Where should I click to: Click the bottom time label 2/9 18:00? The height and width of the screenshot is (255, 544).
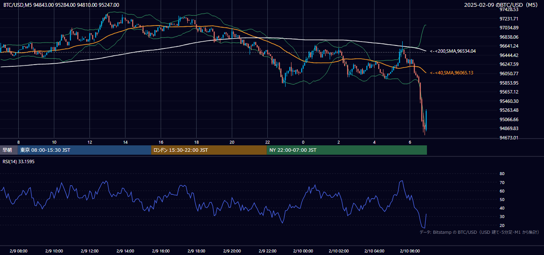(196, 251)
